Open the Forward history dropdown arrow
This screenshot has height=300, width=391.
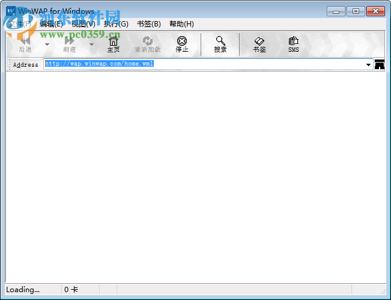click(x=91, y=44)
